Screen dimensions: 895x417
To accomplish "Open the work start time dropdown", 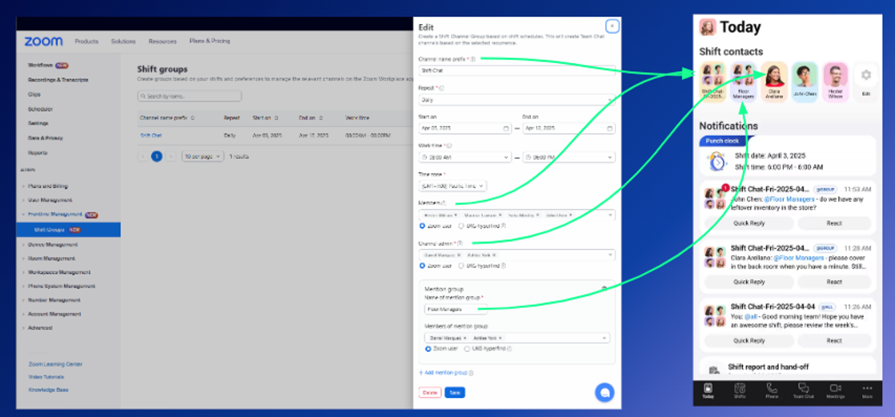I will coord(464,157).
